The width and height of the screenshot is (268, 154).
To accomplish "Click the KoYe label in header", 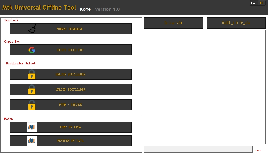I will click(x=85, y=9).
